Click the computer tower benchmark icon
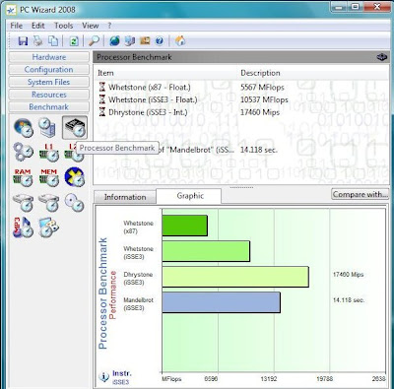The height and width of the screenshot is (389, 394). [48, 127]
